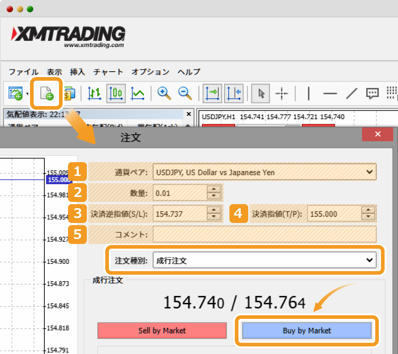The image size is (398, 354).
Task: Select the crosshair tool
Action: click(282, 93)
